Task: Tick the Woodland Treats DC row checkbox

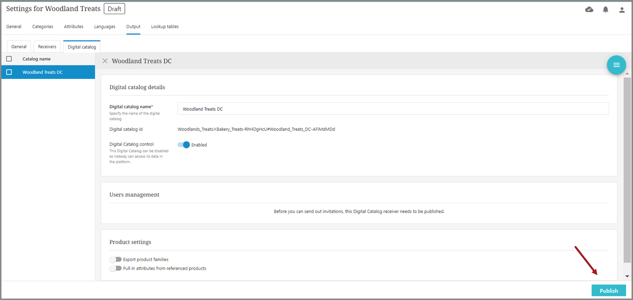Action: click(x=9, y=72)
